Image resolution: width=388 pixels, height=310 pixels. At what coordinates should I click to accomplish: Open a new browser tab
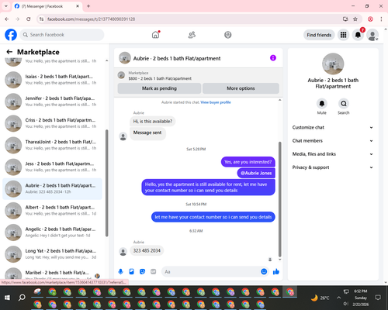88,6
